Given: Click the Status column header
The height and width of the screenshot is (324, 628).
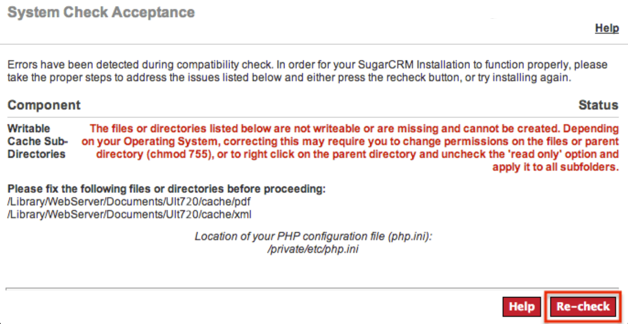Looking at the screenshot, I should [x=598, y=105].
